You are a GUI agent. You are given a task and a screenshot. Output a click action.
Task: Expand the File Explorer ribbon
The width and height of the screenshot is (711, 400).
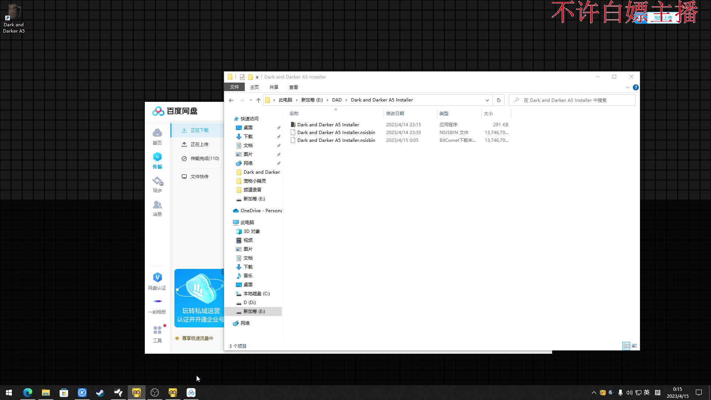pyautogui.click(x=627, y=87)
